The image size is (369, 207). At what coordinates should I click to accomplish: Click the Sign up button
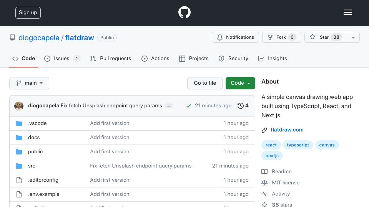28,13
